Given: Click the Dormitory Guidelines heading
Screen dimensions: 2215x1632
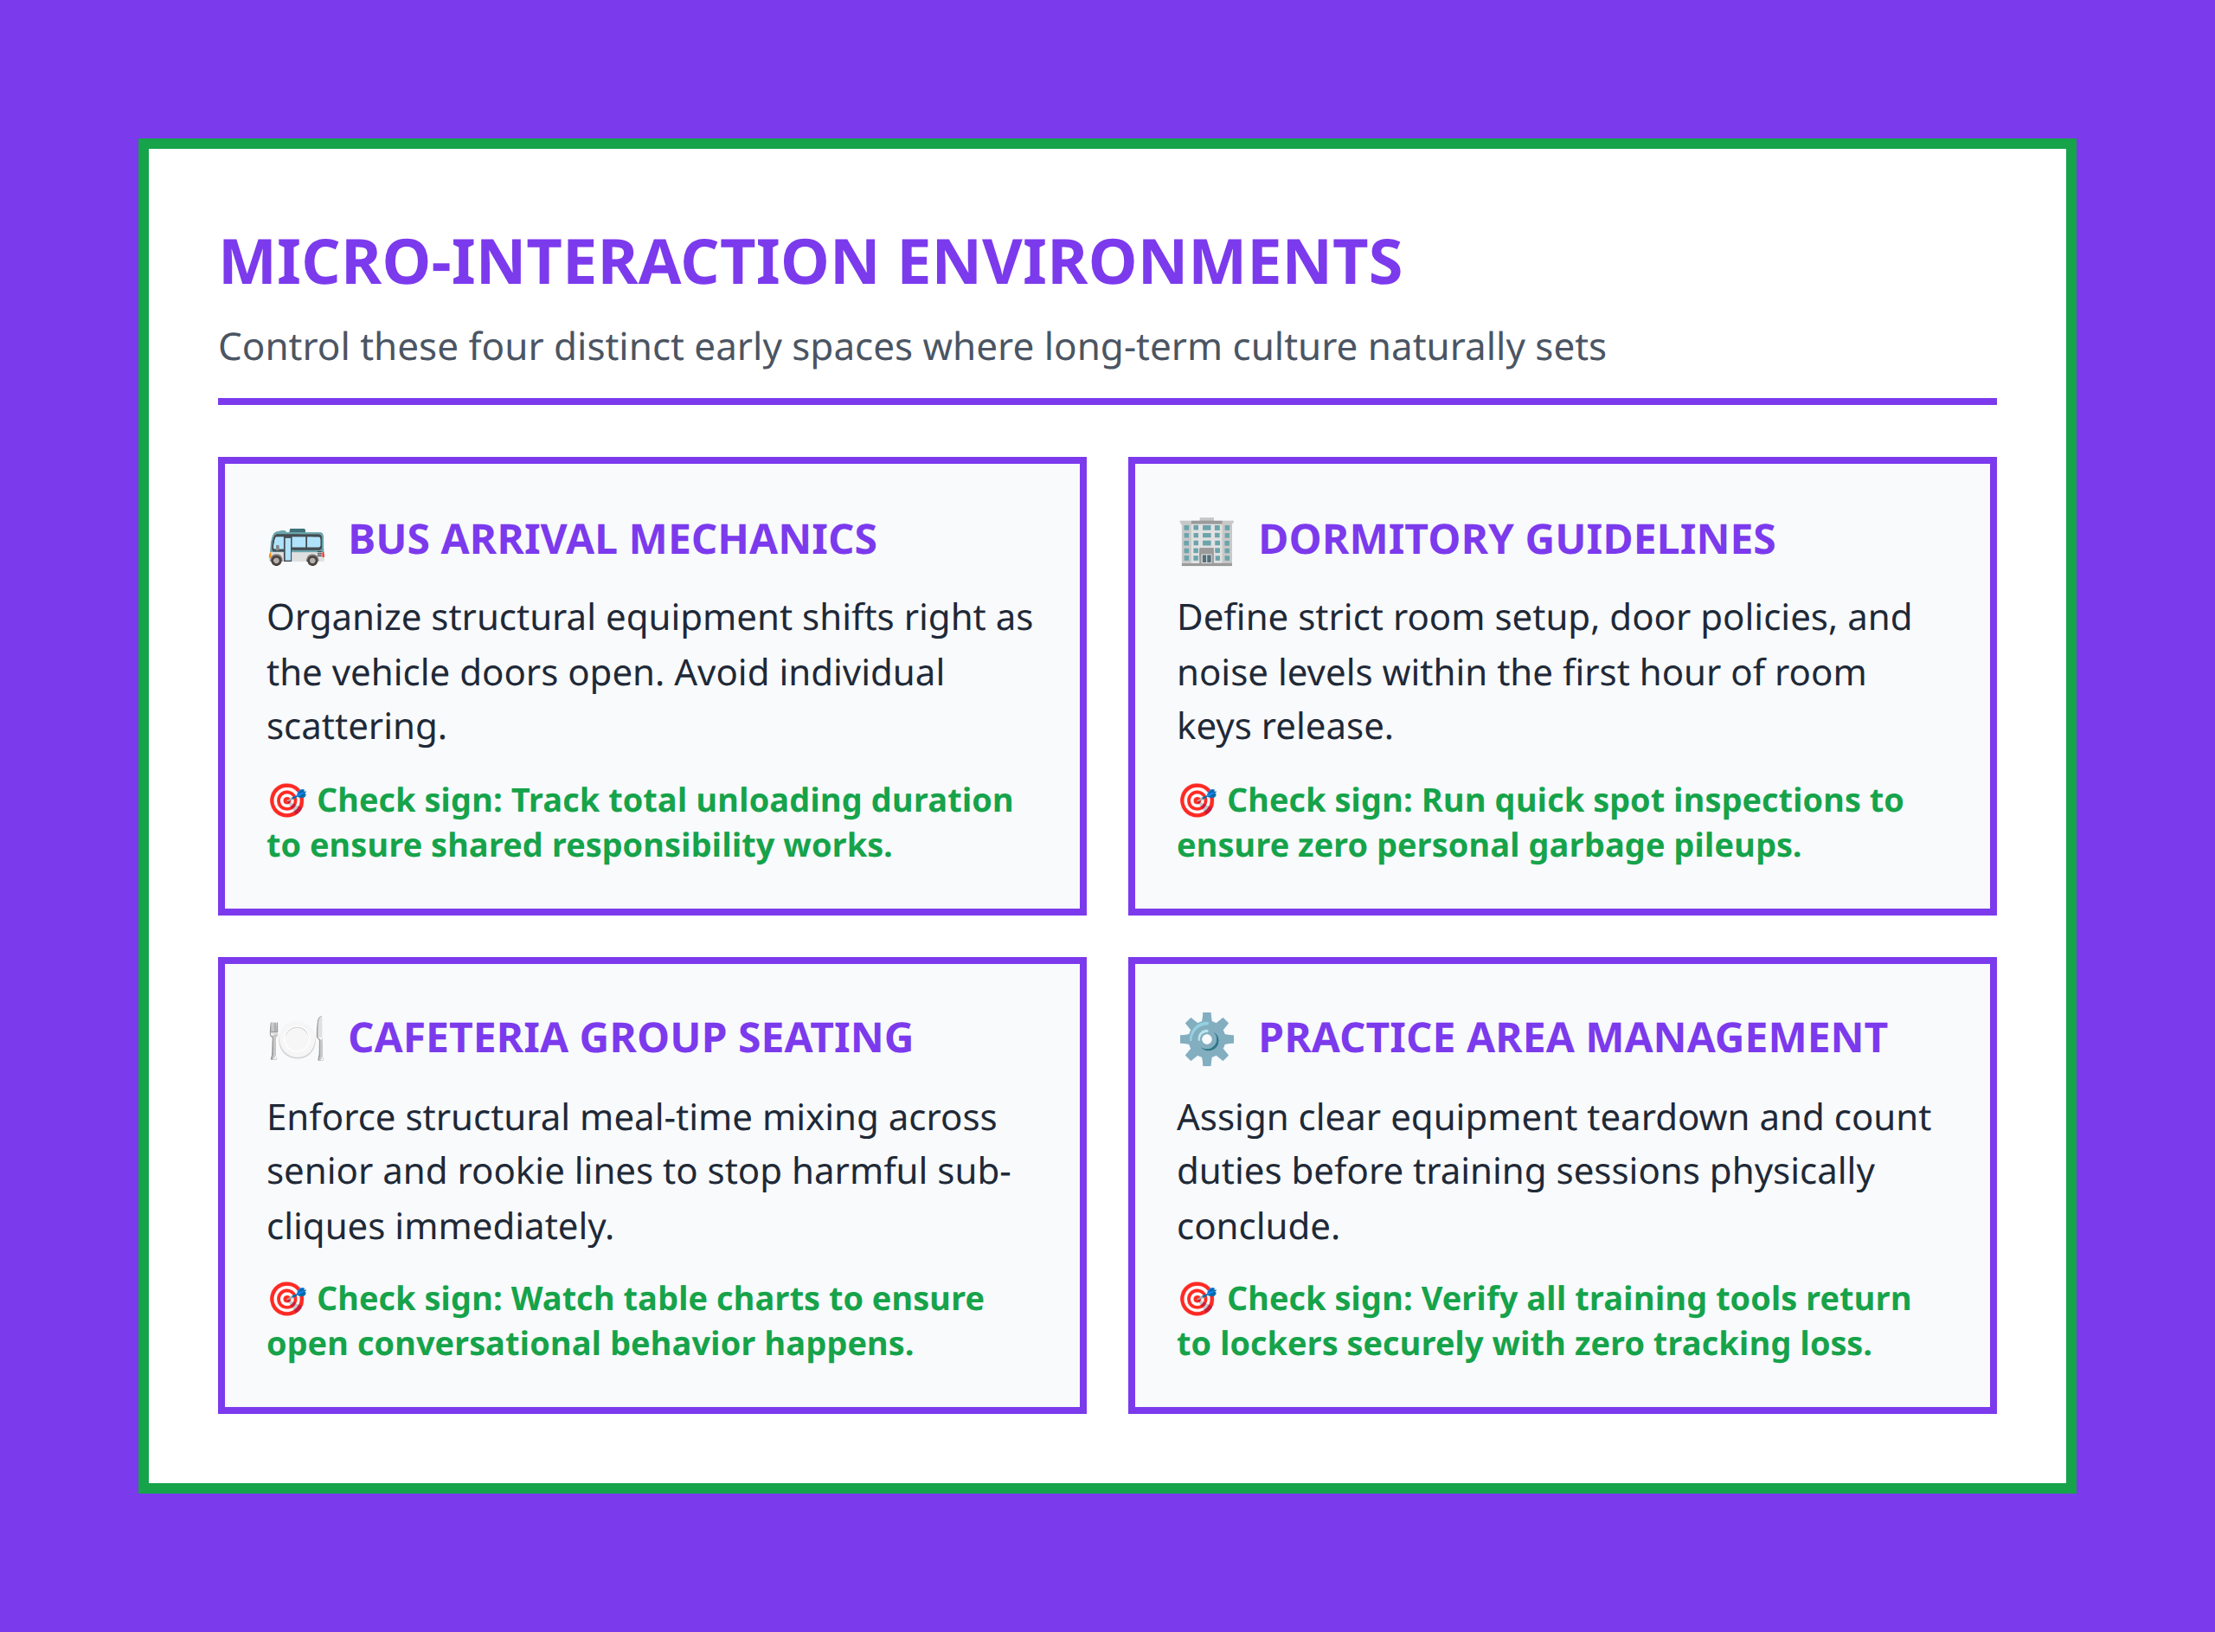Looking at the screenshot, I should coord(1517,540).
